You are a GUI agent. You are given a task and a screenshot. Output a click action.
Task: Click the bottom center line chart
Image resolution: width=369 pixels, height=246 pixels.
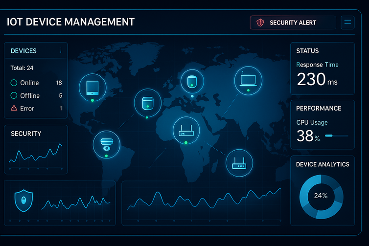coord(203,201)
